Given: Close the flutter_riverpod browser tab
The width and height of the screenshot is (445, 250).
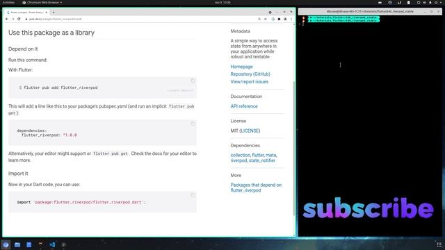Looking at the screenshot, I should (47, 12).
